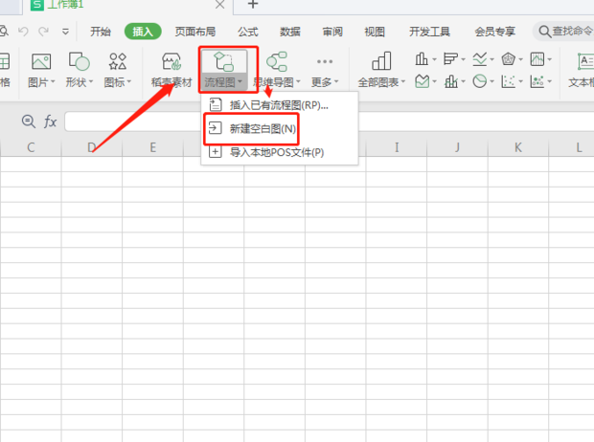Open 开发工具 tab

pos(429,32)
